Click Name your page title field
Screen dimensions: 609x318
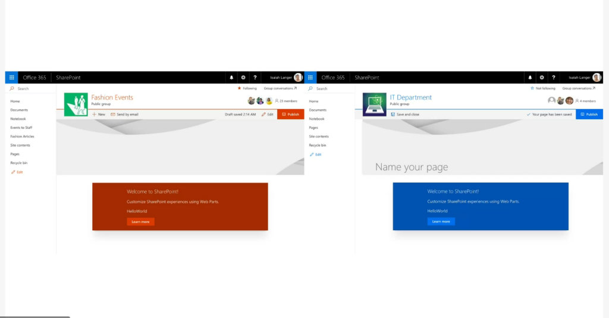click(x=412, y=167)
